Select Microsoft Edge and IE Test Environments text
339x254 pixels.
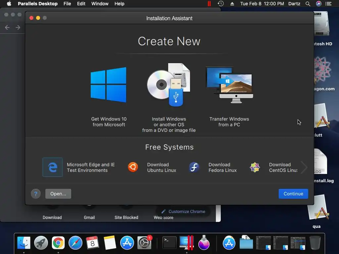pyautogui.click(x=91, y=167)
